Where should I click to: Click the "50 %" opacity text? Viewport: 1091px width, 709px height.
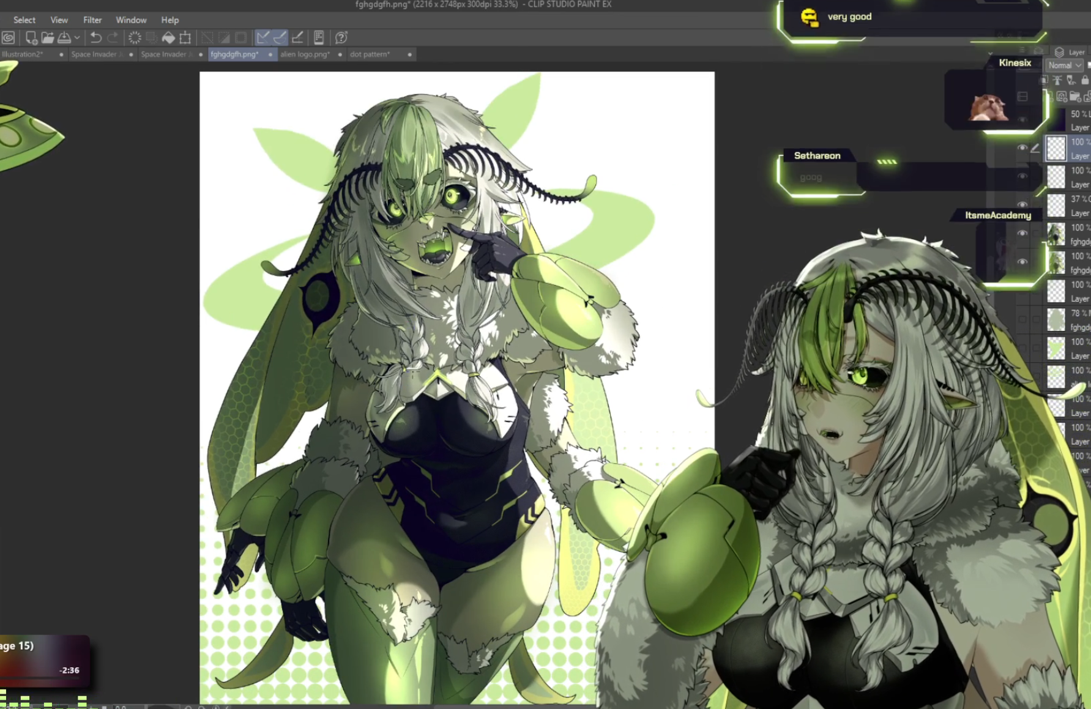point(1079,114)
